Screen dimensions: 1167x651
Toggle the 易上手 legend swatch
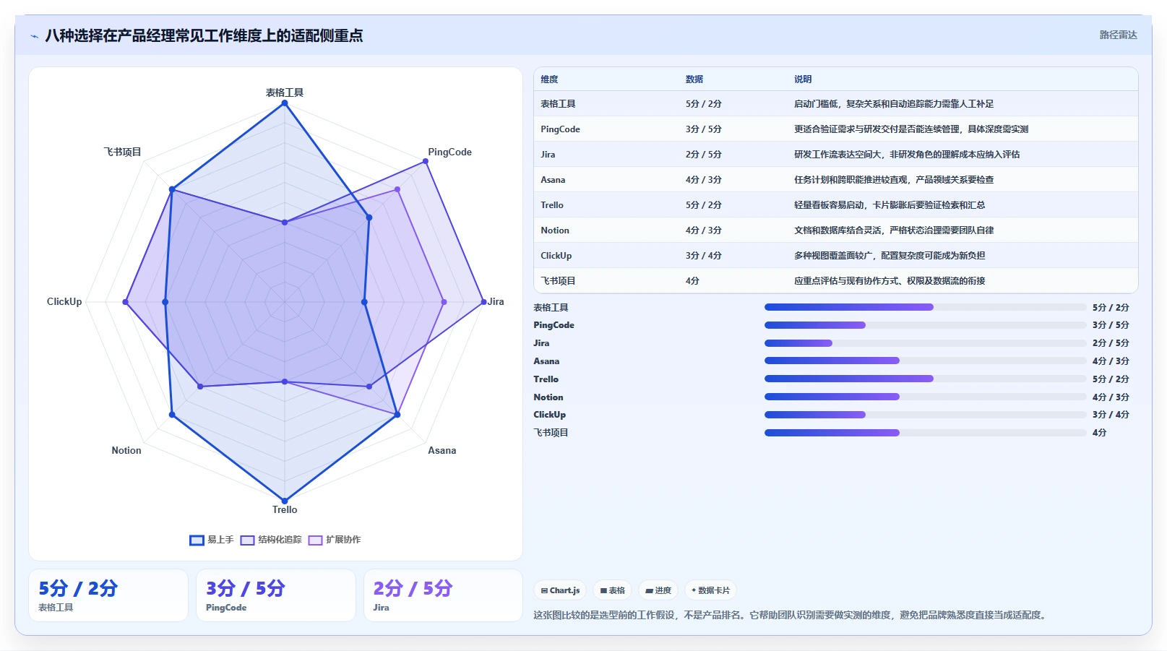(197, 540)
